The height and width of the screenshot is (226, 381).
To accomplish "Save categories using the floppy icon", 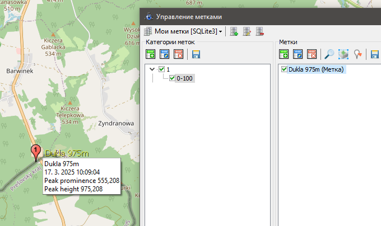I will click(196, 54).
